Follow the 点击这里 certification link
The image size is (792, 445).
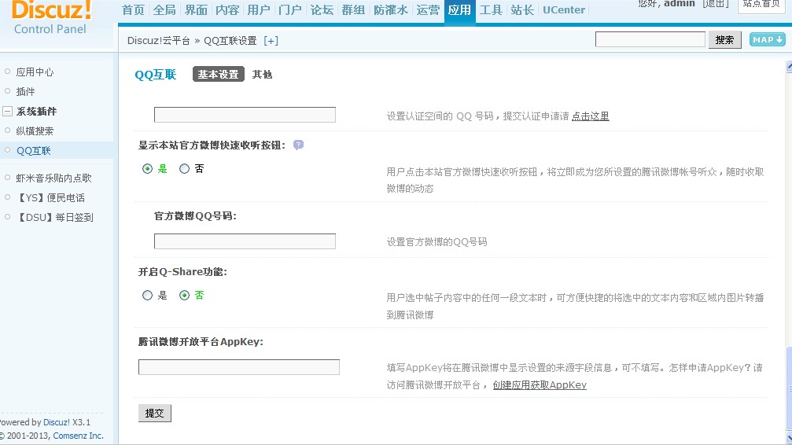[x=590, y=116]
